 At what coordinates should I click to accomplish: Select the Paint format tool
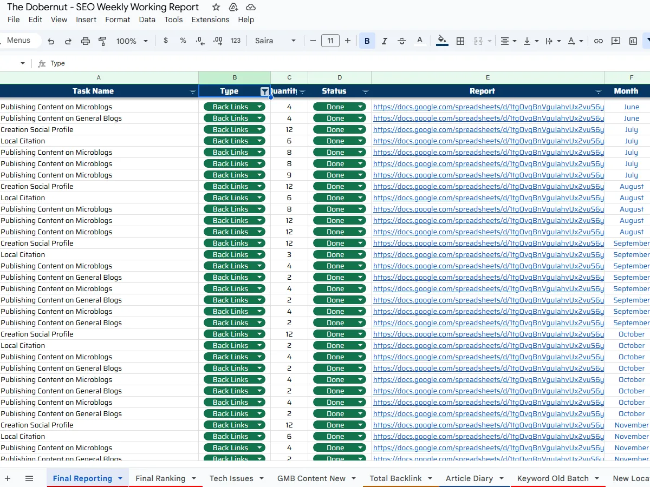tap(102, 41)
